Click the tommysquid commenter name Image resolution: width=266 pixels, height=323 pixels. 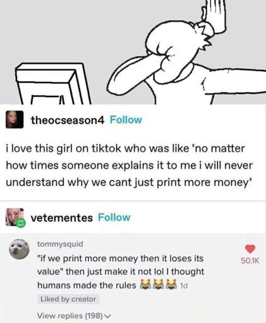point(60,244)
